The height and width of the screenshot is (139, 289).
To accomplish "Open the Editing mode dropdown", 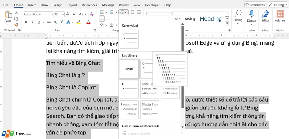I will pyautogui.click(x=278, y=5).
